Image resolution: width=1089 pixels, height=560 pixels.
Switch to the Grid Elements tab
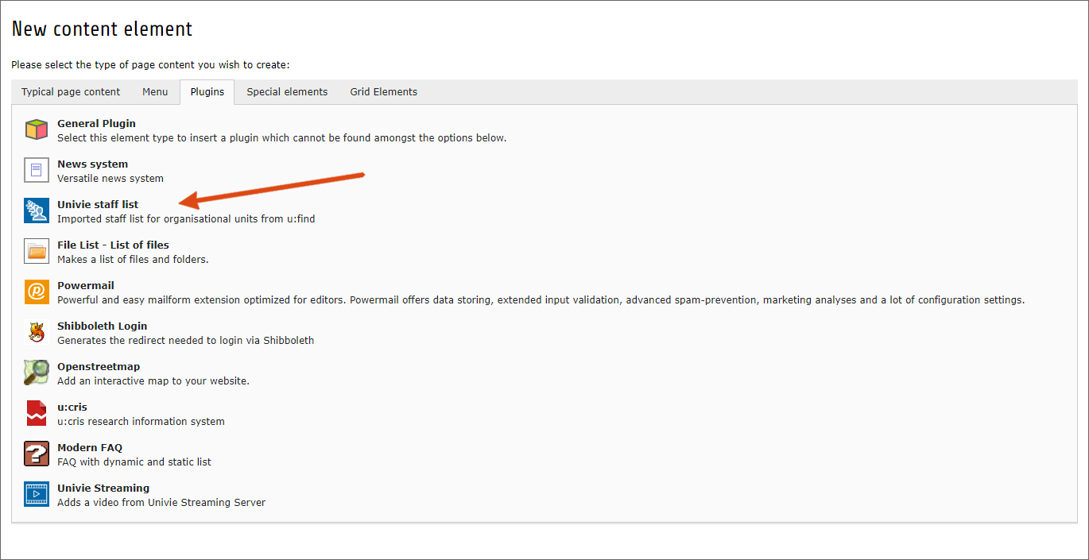[x=384, y=92]
